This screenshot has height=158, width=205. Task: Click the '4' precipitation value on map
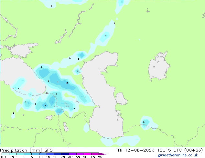click(x=58, y=82)
